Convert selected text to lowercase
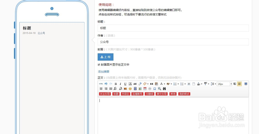This screenshot has height=134, width=259. pyautogui.click(x=121, y=88)
